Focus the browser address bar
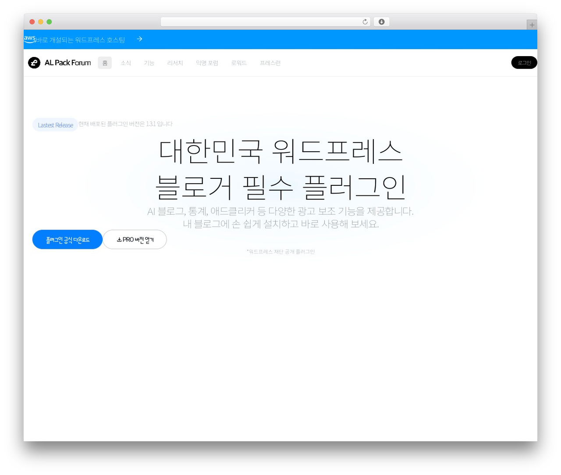The width and height of the screenshot is (561, 475). (x=265, y=22)
